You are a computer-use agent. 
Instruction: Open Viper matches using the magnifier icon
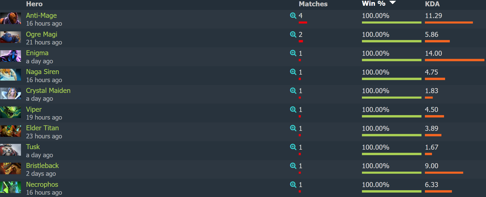point(293,109)
